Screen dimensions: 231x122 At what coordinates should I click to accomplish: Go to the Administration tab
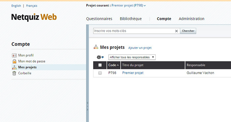point(191,19)
